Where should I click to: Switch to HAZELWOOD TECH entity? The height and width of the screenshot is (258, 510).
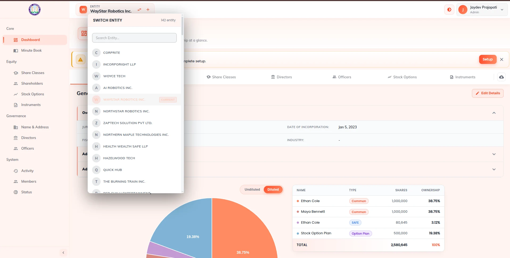coord(134,158)
